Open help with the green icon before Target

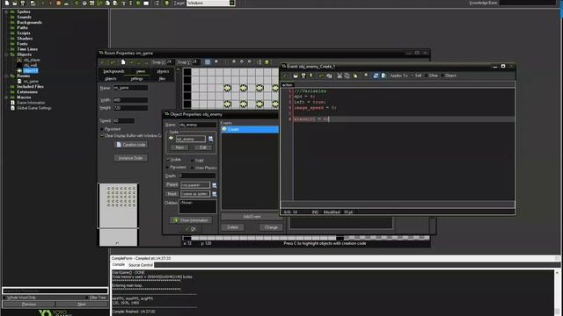pyautogui.click(x=166, y=4)
